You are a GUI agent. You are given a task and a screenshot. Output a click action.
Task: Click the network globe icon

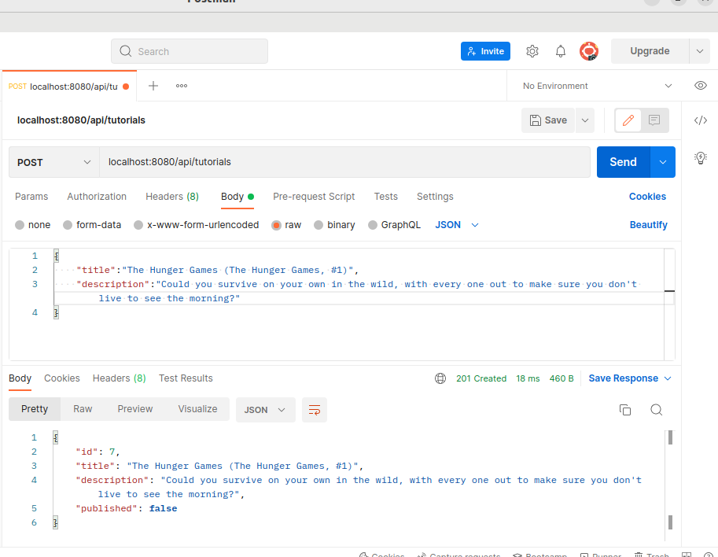pos(440,378)
